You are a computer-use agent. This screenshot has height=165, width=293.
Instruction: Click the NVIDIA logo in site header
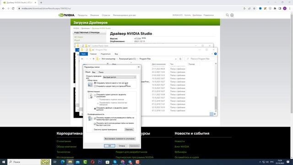[66, 15]
